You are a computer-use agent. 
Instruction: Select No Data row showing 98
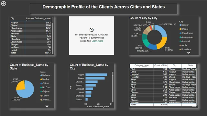pos(30,47)
